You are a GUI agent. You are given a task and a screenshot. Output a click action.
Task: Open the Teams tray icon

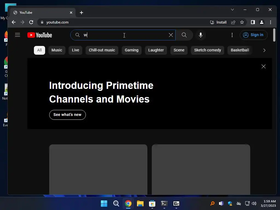221,203
